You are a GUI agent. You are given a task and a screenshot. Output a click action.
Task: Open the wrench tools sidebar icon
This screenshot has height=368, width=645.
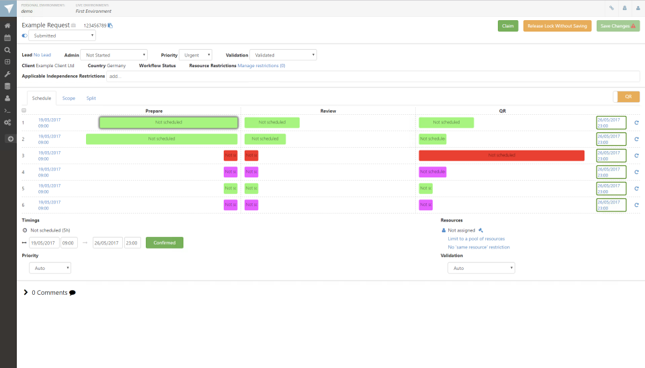click(7, 74)
